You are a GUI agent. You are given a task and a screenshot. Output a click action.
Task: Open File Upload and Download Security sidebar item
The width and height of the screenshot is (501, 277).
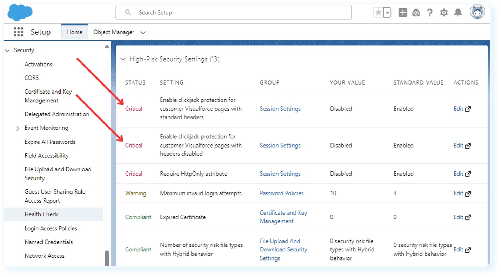58,174
